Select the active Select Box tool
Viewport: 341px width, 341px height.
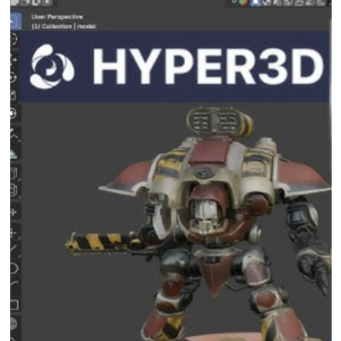point(15,21)
